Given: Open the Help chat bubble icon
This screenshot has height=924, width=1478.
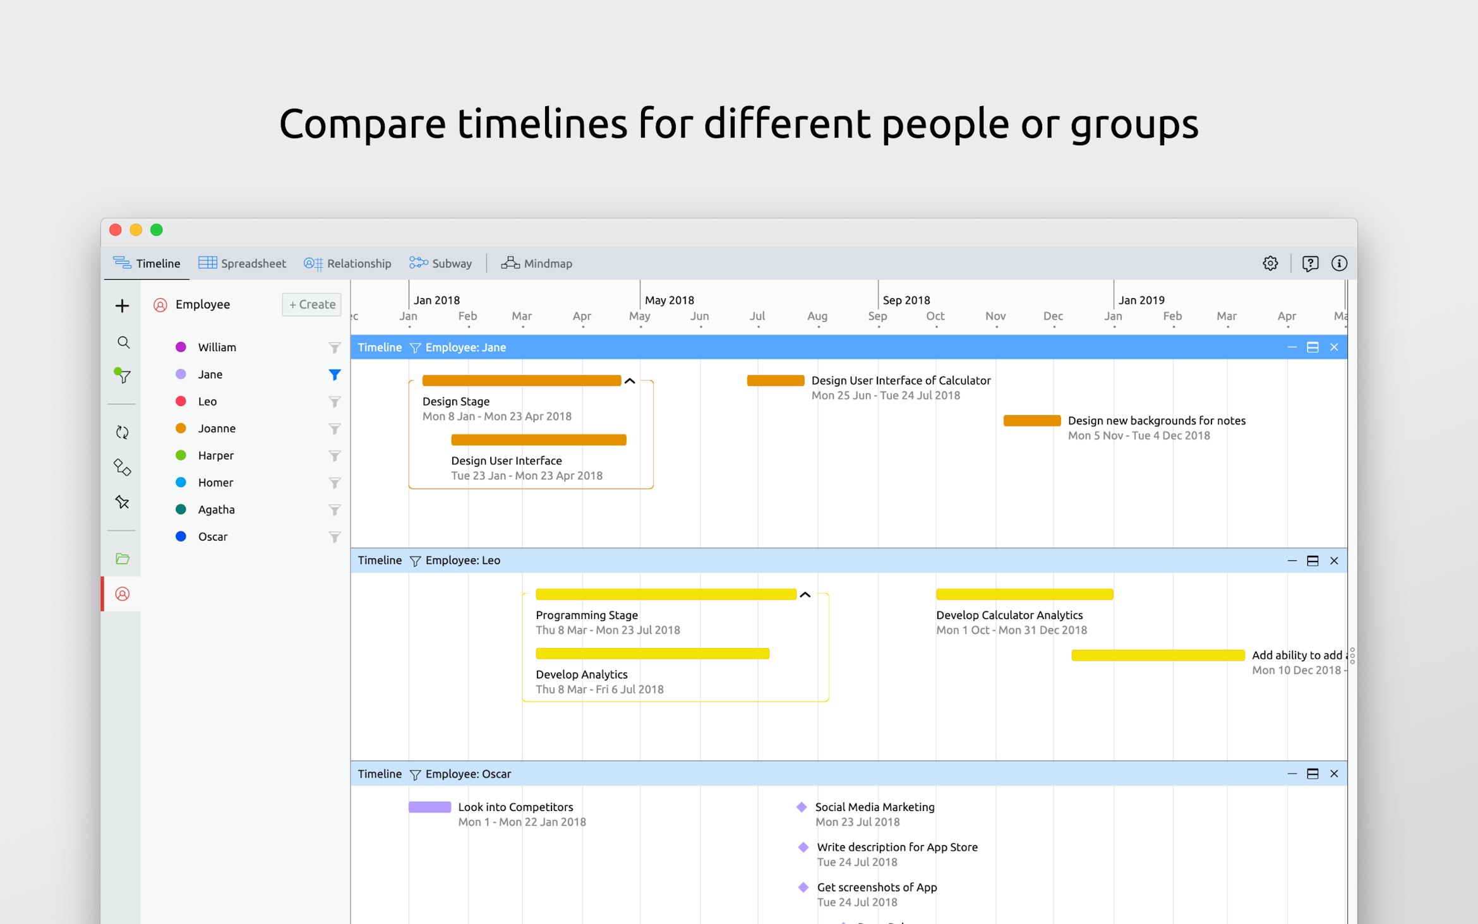Looking at the screenshot, I should [1311, 263].
